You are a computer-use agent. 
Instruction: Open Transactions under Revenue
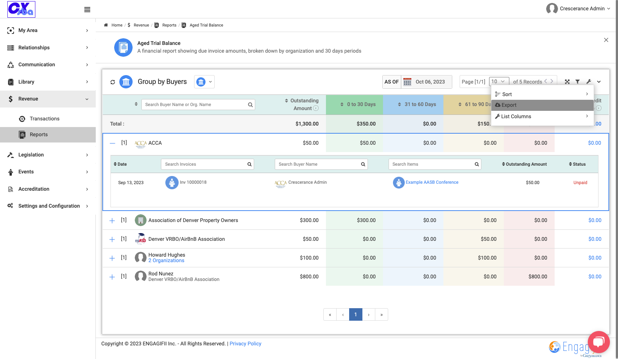coord(45,119)
